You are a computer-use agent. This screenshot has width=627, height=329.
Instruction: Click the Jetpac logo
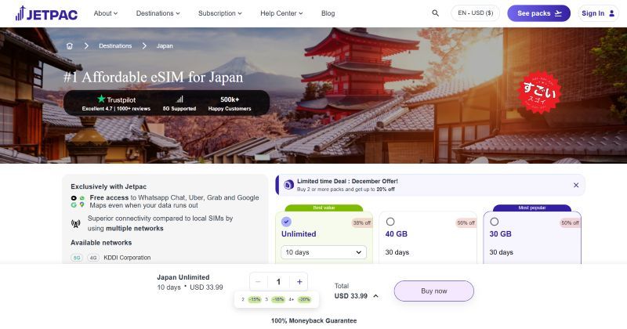click(x=46, y=13)
